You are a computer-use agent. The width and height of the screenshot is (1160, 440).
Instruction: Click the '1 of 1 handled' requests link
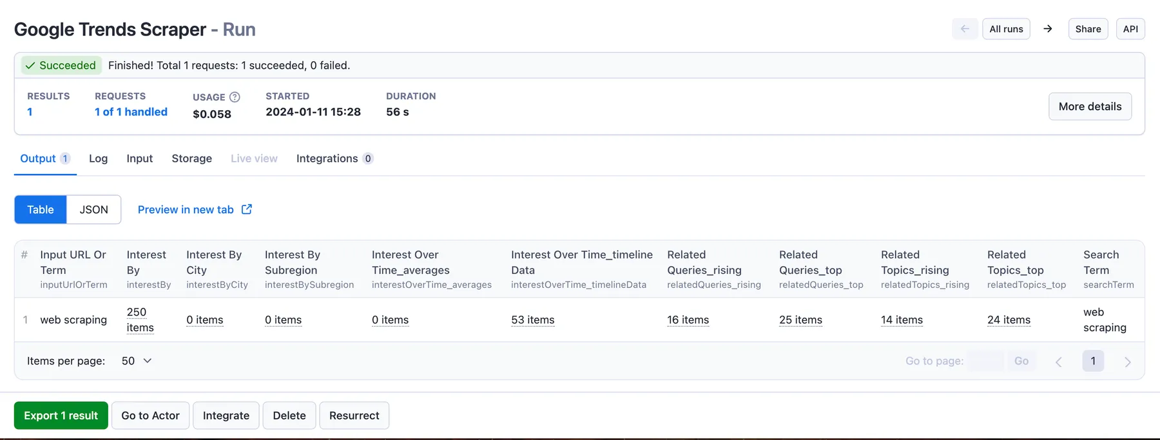coord(131,112)
